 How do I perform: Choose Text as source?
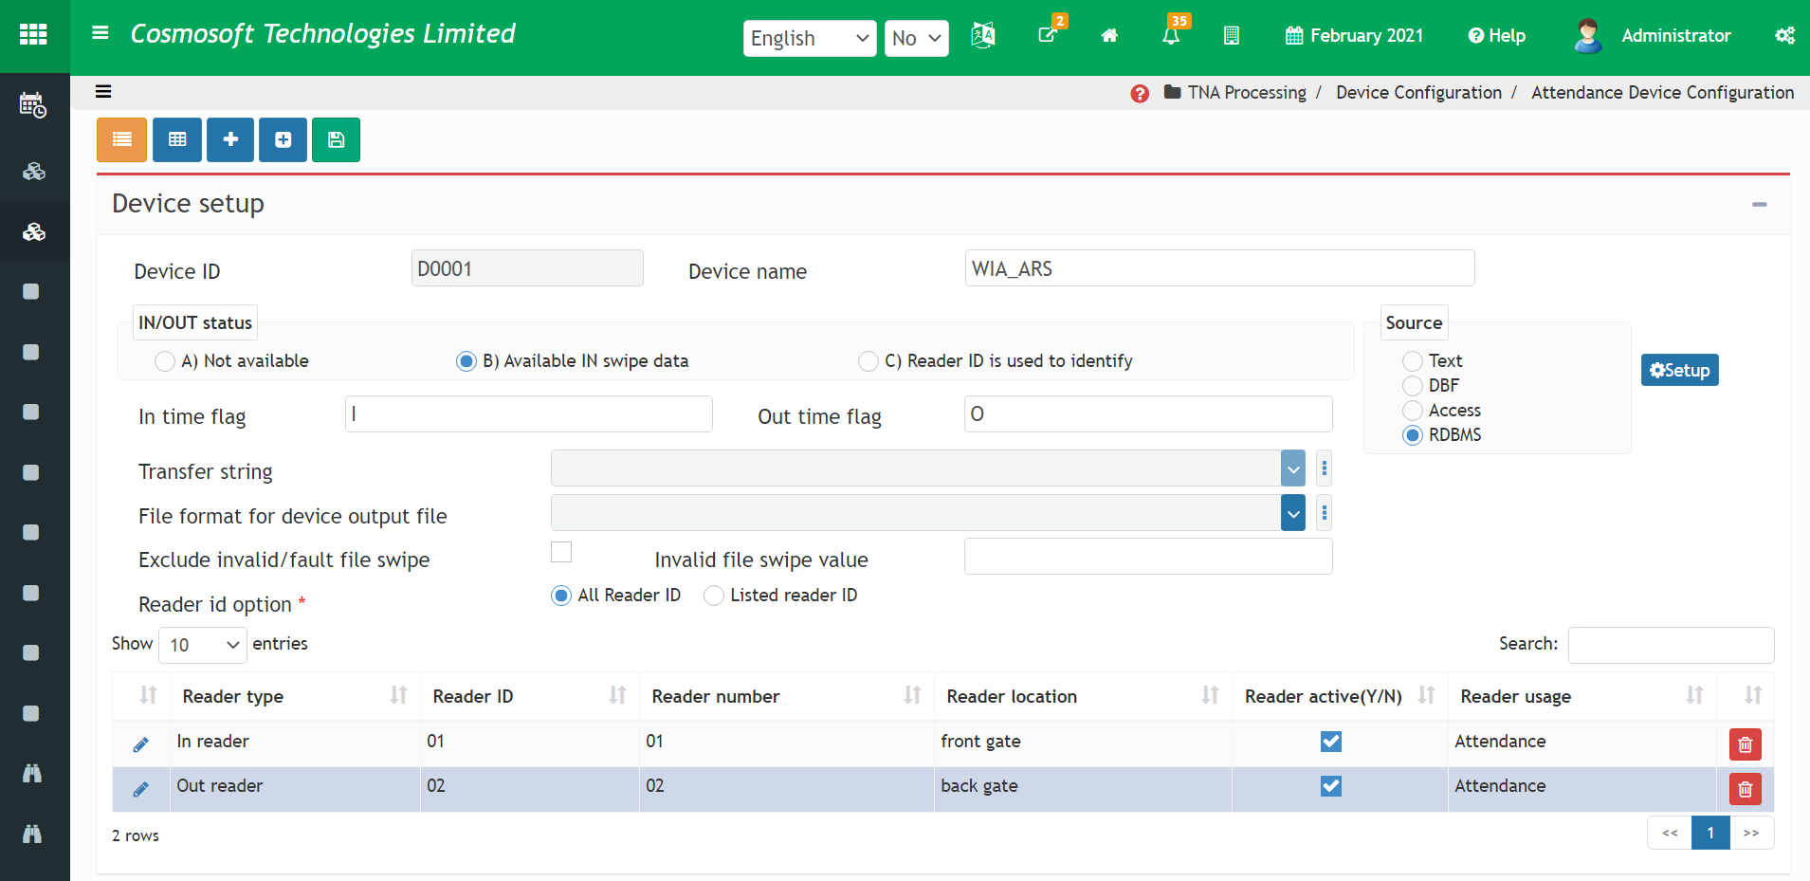coord(1413,361)
